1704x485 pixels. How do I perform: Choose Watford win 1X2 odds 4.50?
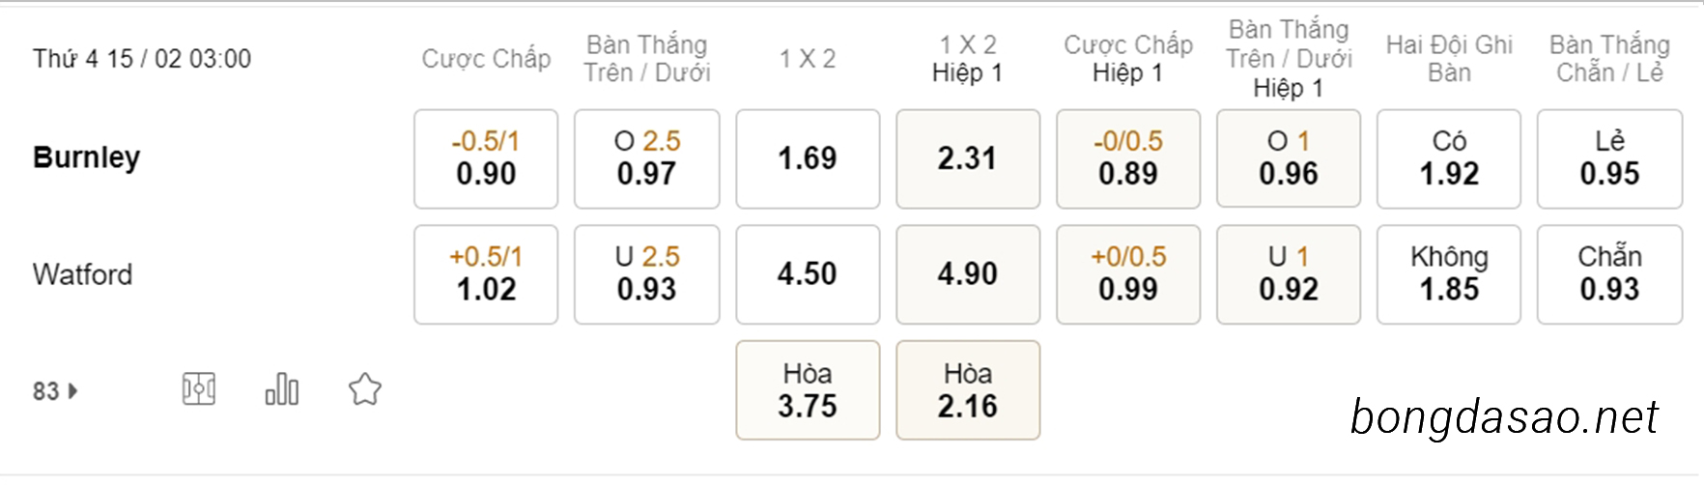click(x=808, y=274)
